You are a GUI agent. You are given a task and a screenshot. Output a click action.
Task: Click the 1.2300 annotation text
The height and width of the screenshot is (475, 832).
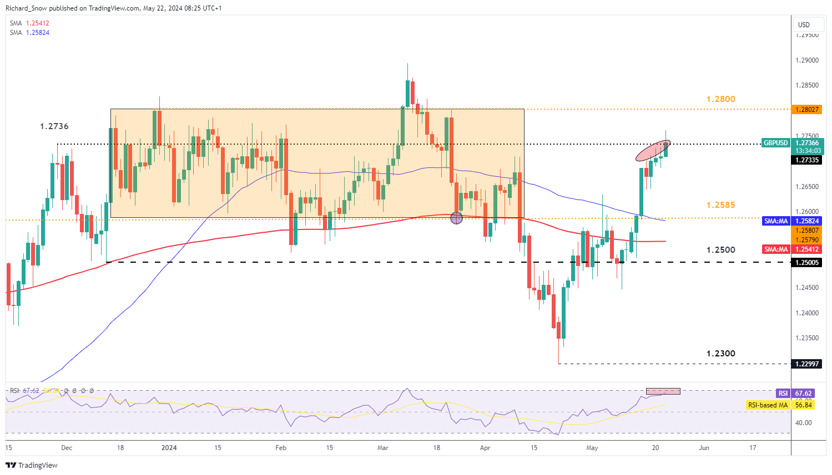click(721, 354)
